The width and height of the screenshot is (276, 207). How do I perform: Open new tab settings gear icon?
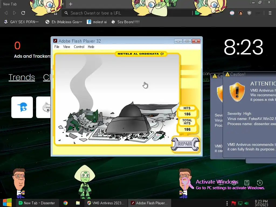(234, 182)
